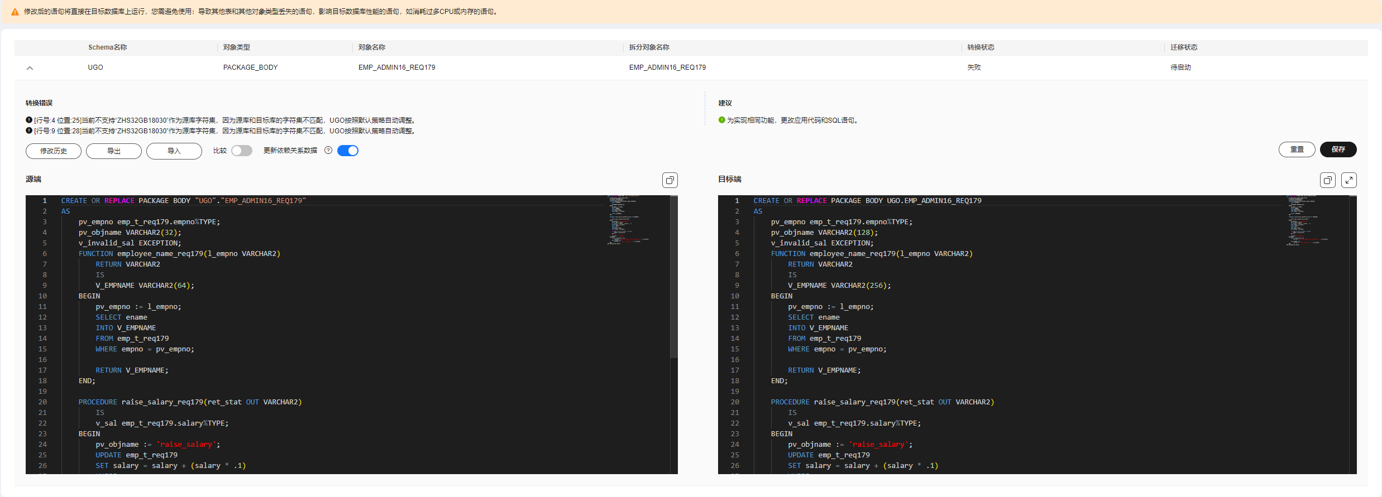Click the 失败 conversion status cell
The width and height of the screenshot is (1382, 497).
click(x=974, y=67)
